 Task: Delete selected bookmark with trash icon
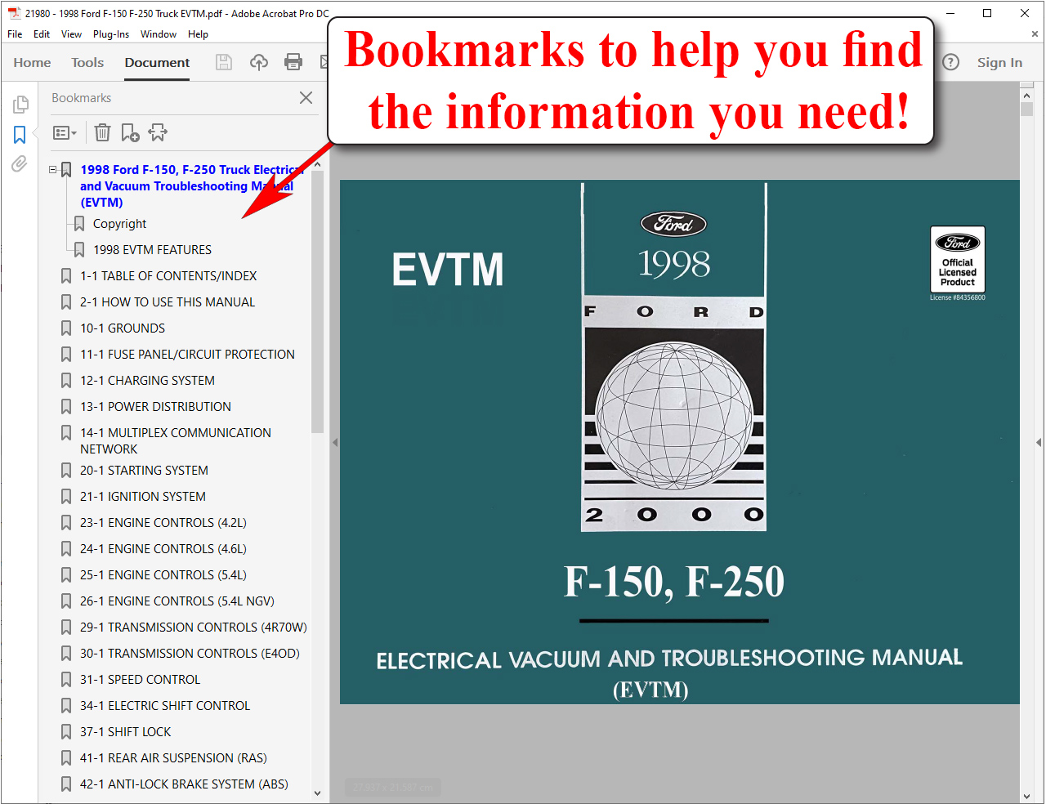click(102, 132)
